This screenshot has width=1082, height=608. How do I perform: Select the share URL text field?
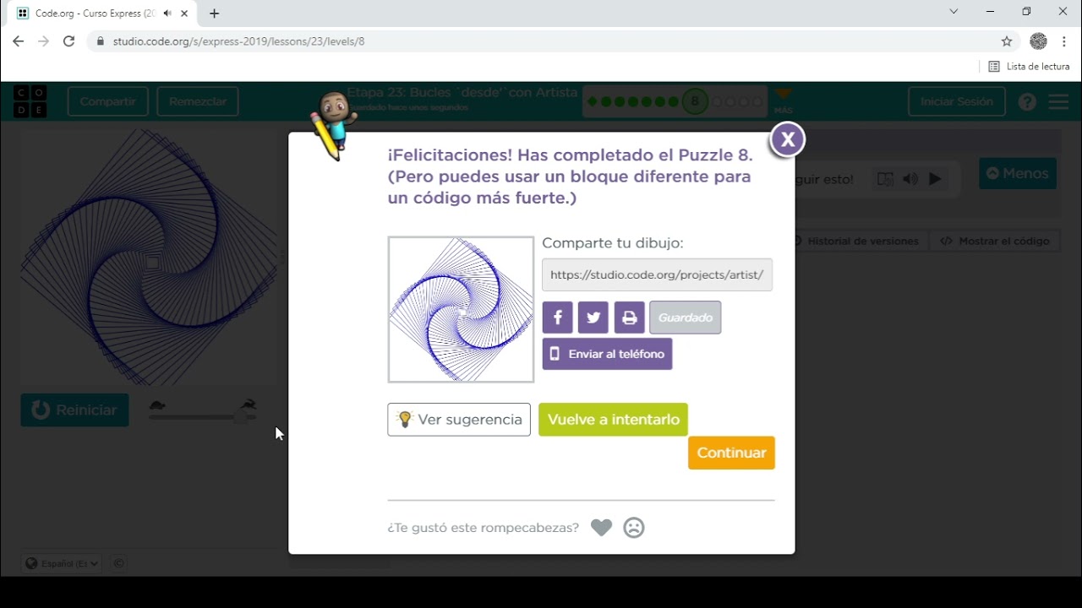657,274
